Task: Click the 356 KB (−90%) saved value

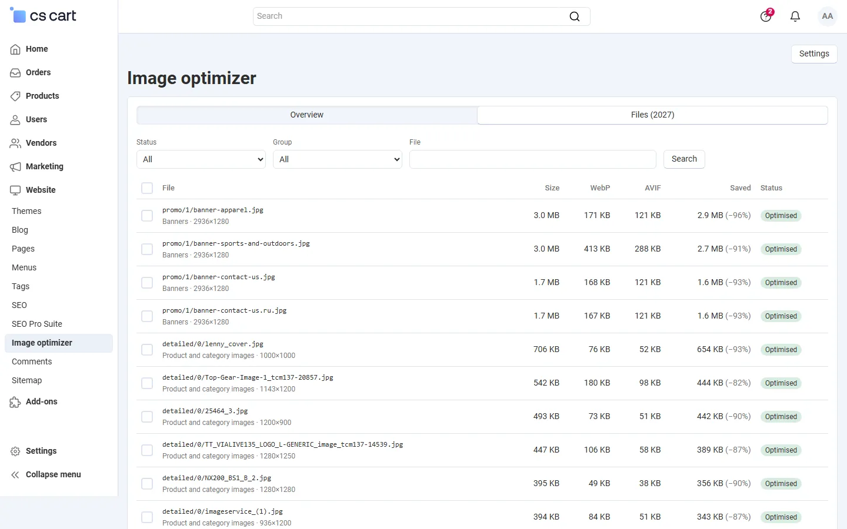Action: pos(724,484)
